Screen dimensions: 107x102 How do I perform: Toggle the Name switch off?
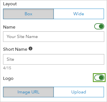tap(99, 26)
